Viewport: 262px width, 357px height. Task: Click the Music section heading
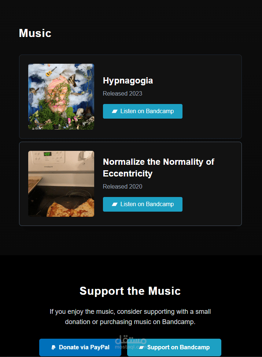35,33
